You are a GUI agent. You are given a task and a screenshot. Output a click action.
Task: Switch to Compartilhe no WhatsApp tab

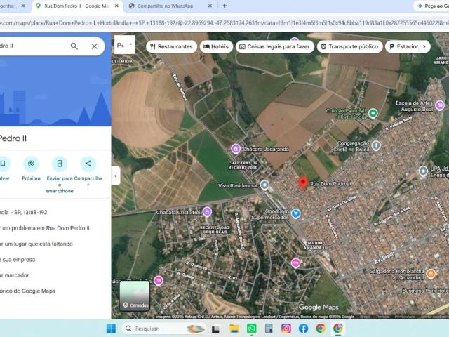point(166,6)
